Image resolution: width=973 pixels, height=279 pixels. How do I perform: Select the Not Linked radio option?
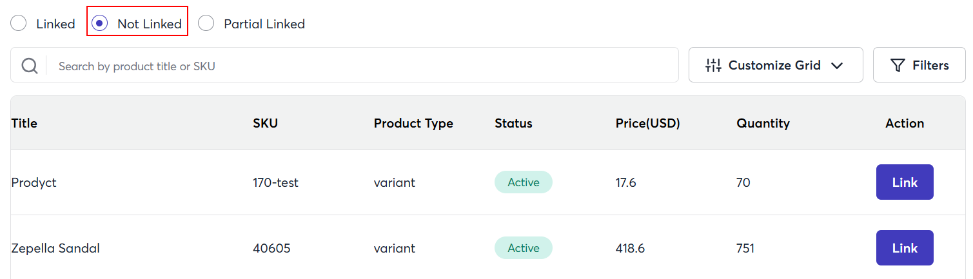99,24
